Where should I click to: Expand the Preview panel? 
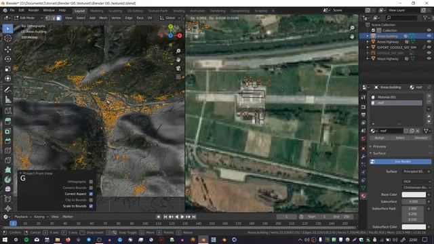(379, 146)
